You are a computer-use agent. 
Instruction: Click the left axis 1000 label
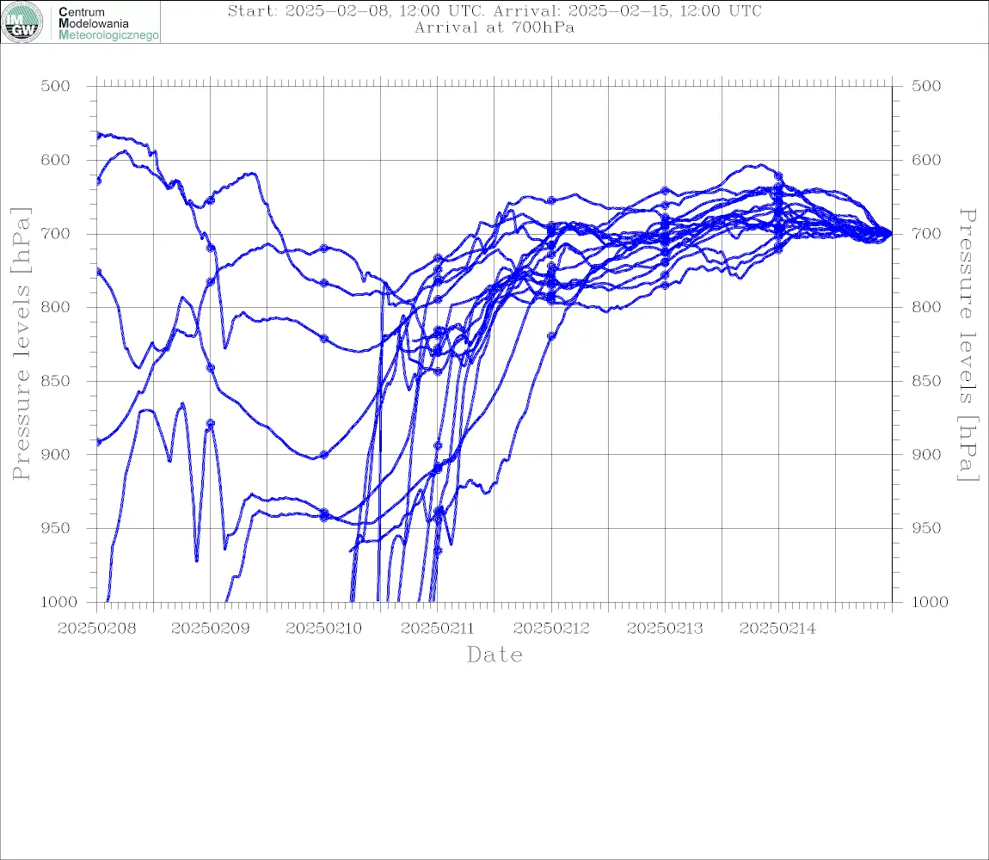coord(59,602)
